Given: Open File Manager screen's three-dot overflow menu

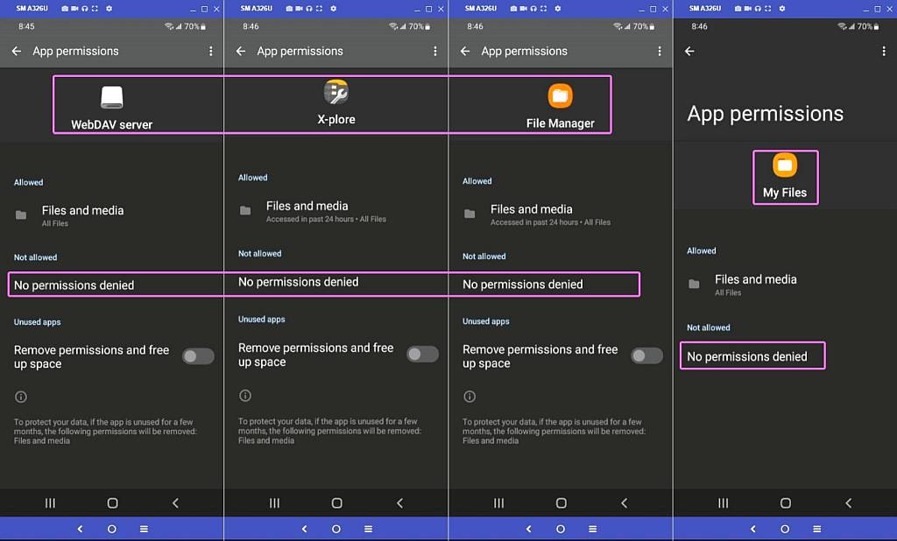Looking at the screenshot, I should (x=660, y=51).
